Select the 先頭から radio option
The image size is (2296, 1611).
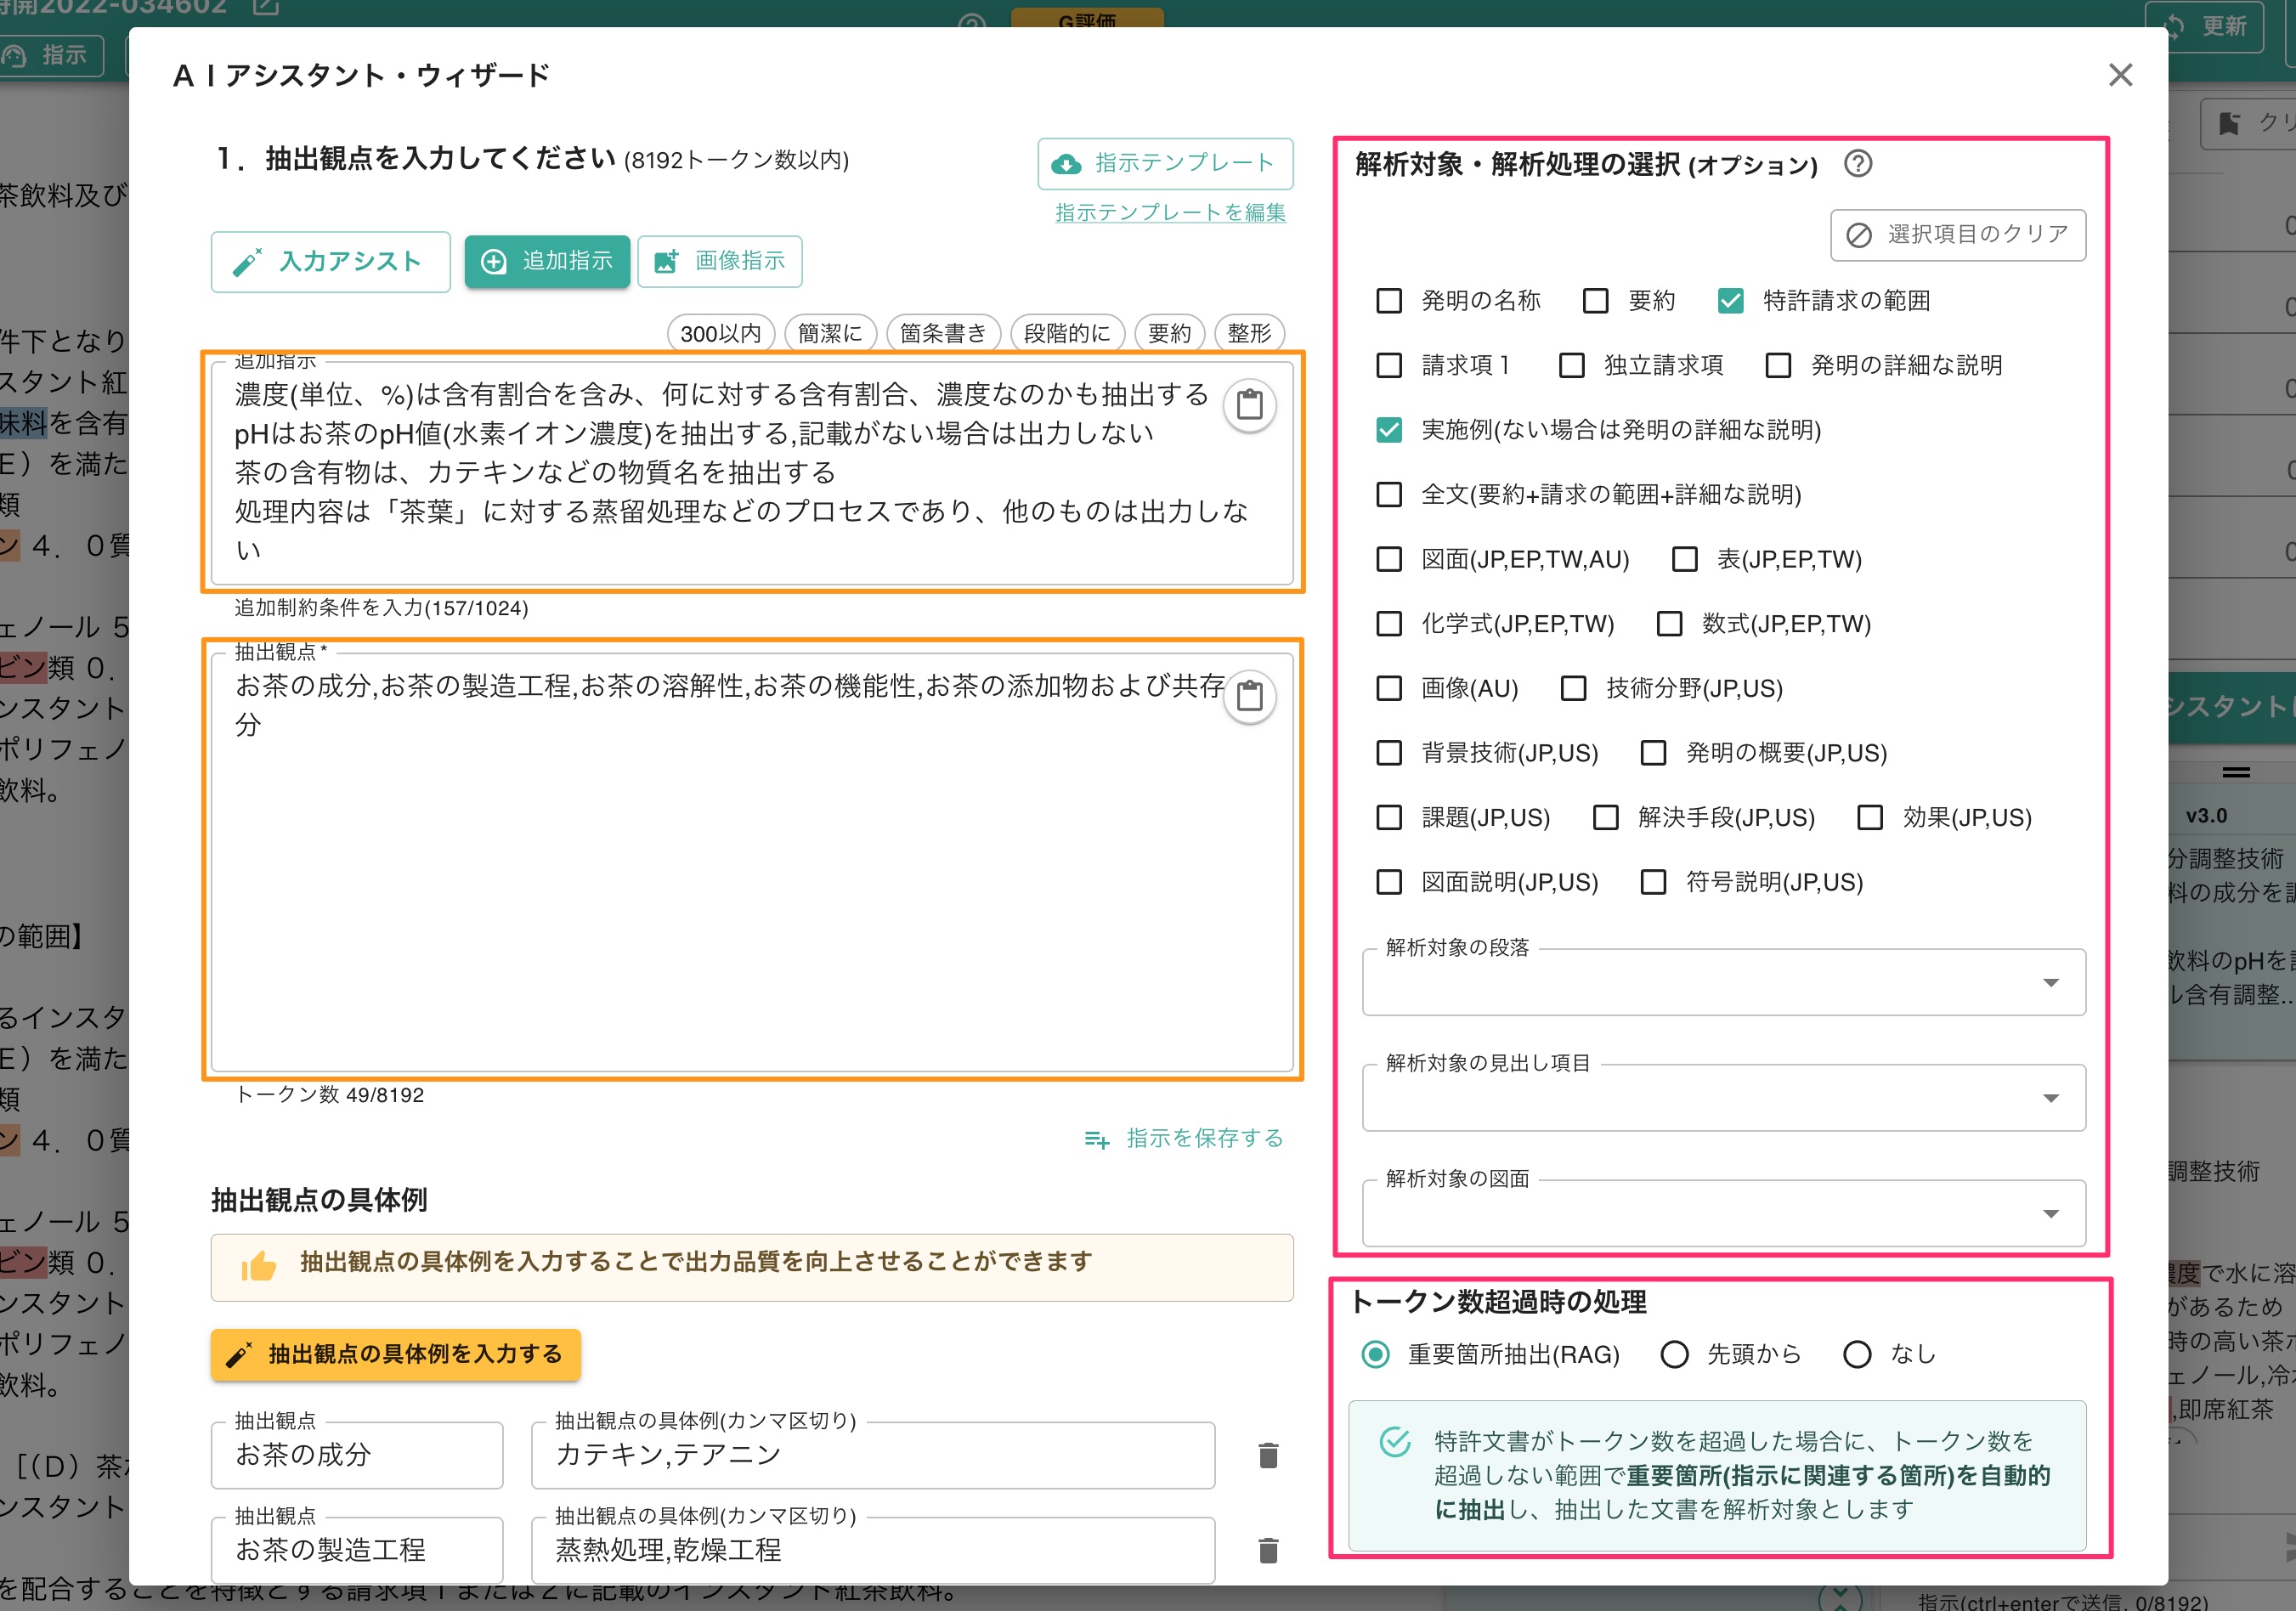point(1674,1355)
